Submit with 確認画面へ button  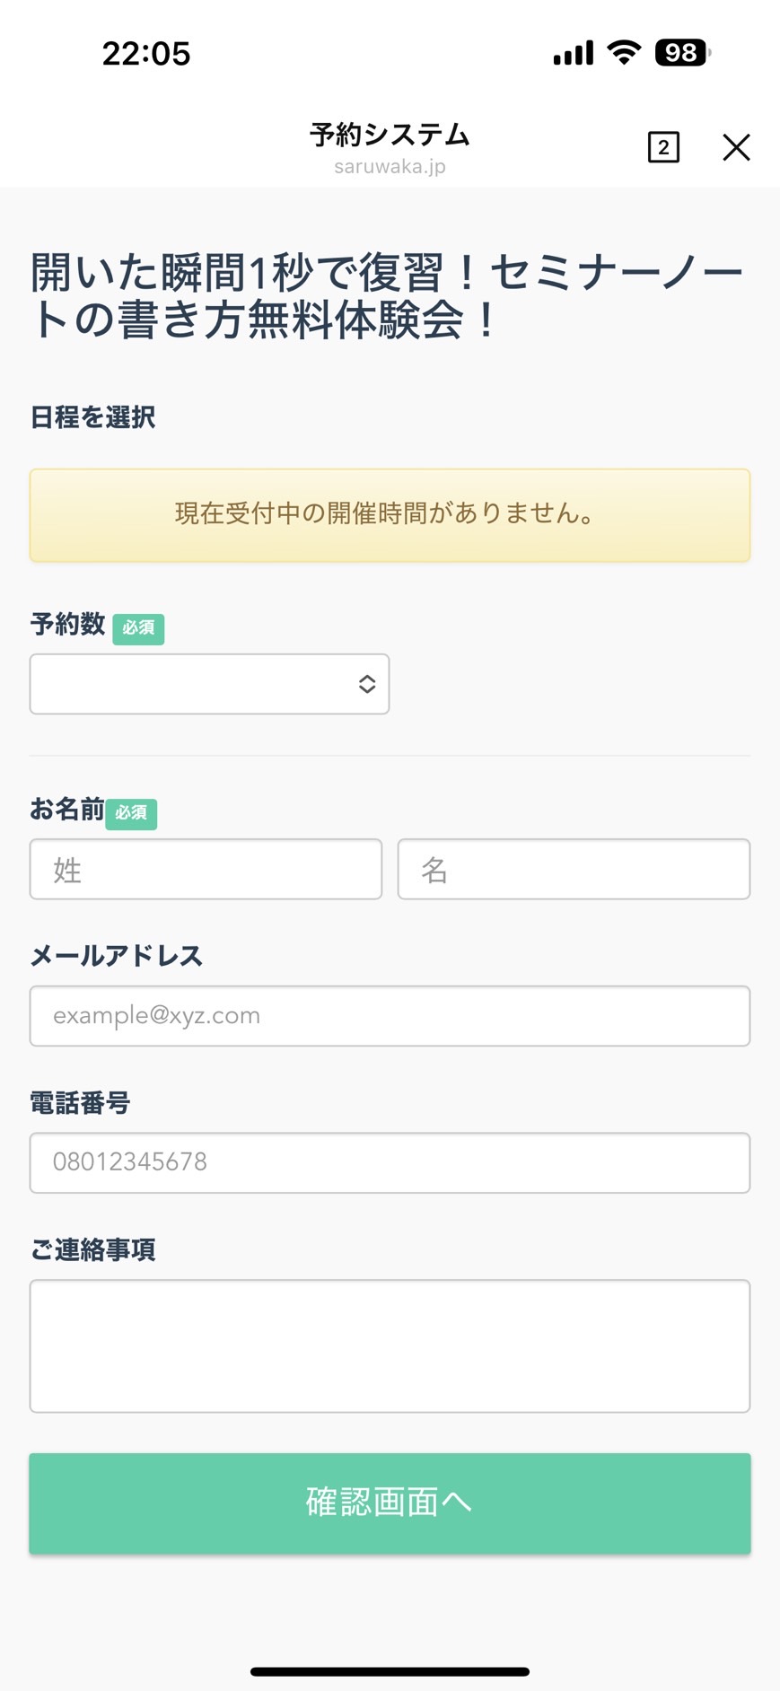coord(390,1503)
